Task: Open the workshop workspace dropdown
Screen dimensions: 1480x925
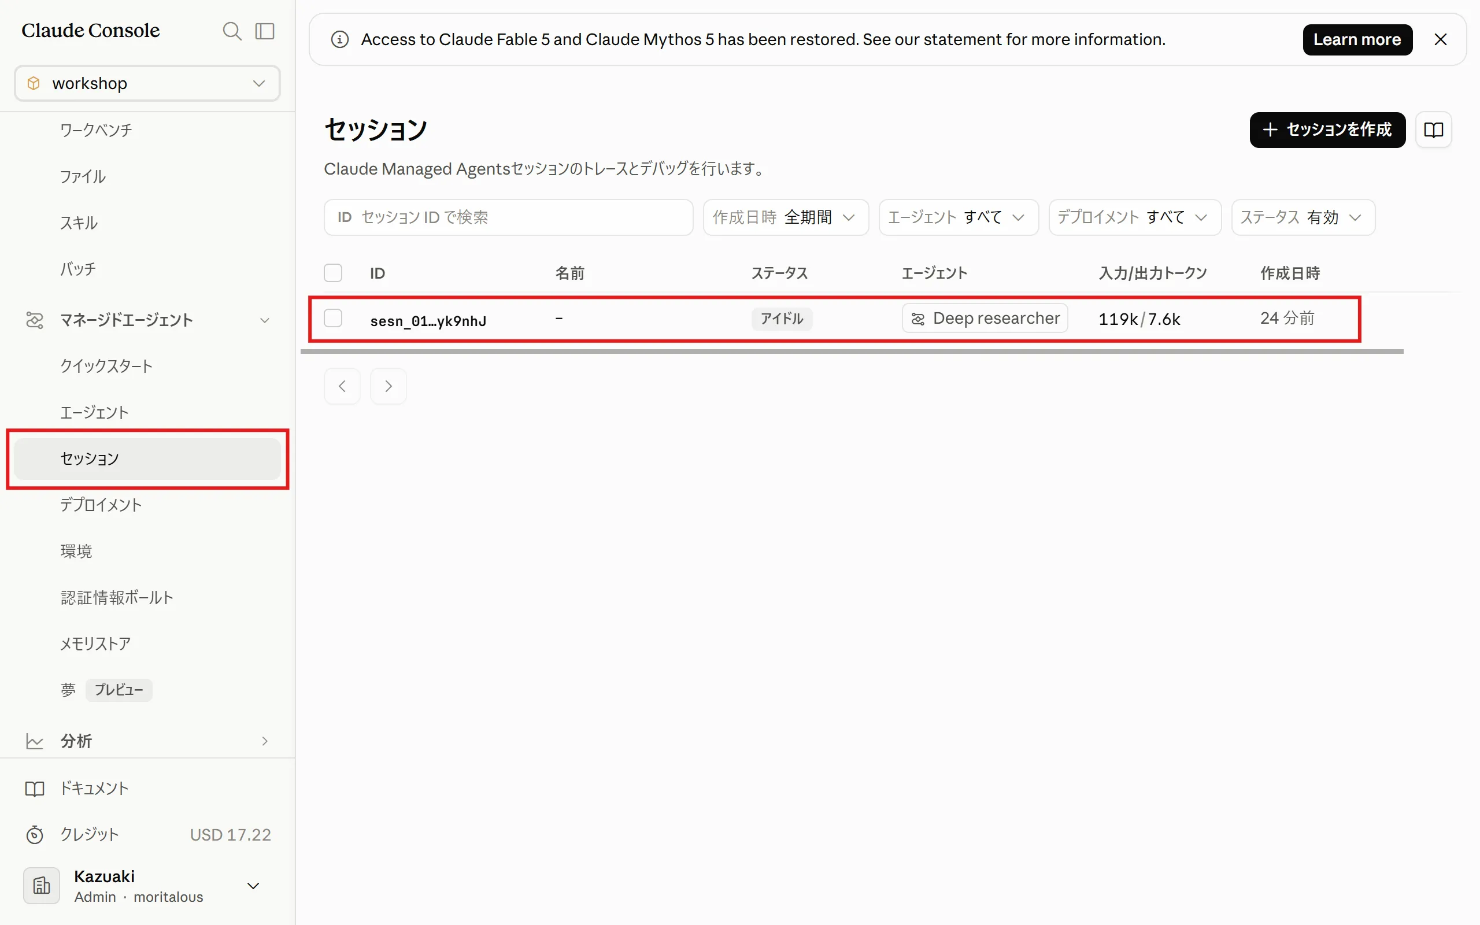Action: coord(147,83)
